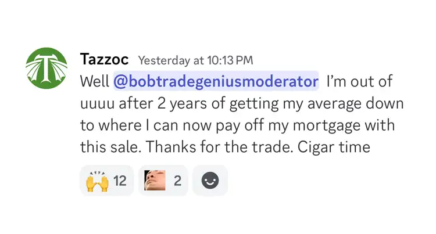Click the reaction count 2

click(177, 181)
